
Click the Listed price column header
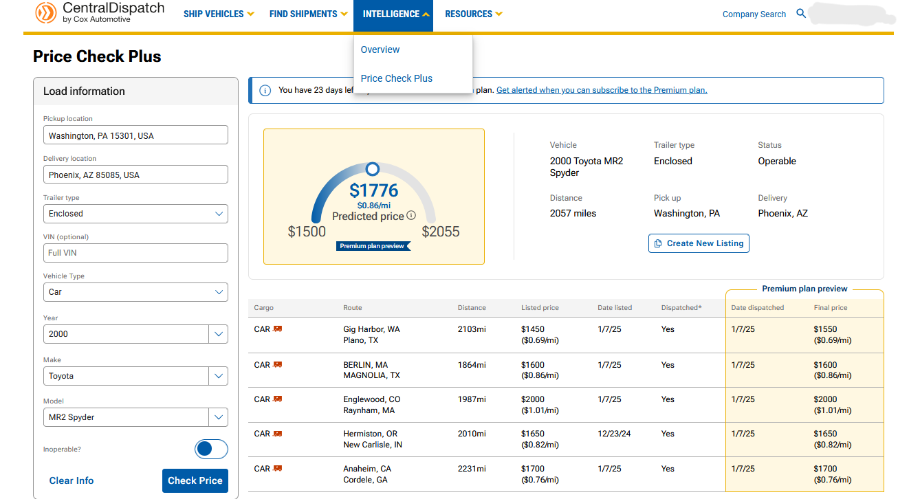coord(540,308)
